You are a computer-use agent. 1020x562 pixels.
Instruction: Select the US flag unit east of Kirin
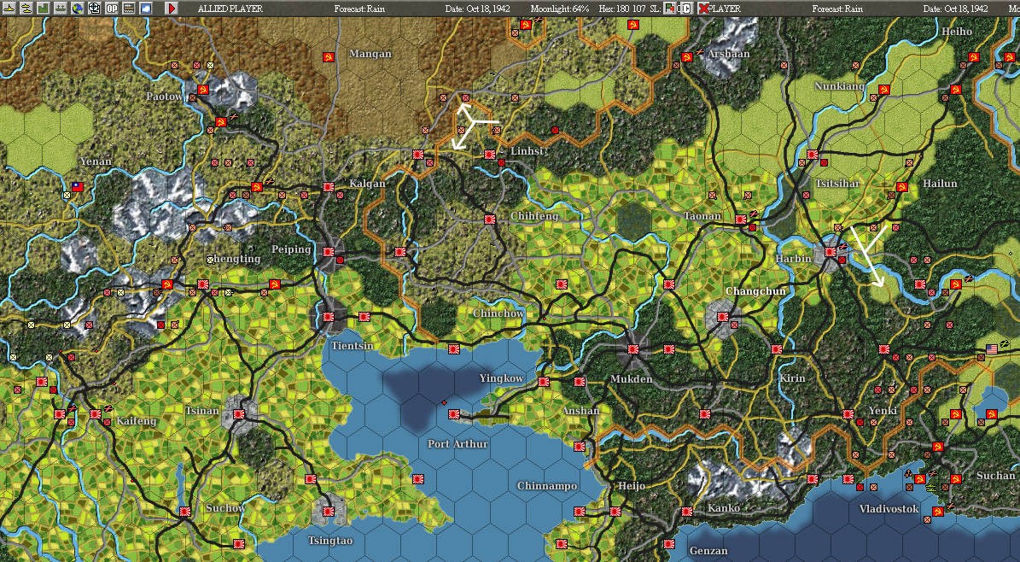pyautogui.click(x=991, y=349)
